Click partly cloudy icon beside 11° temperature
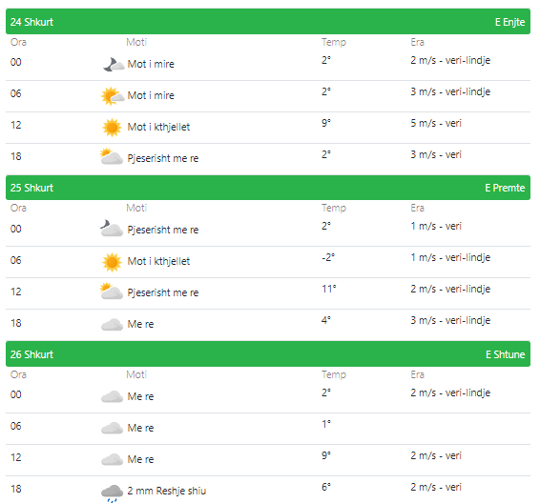Viewport: 540px width, 503px height. coord(112,291)
